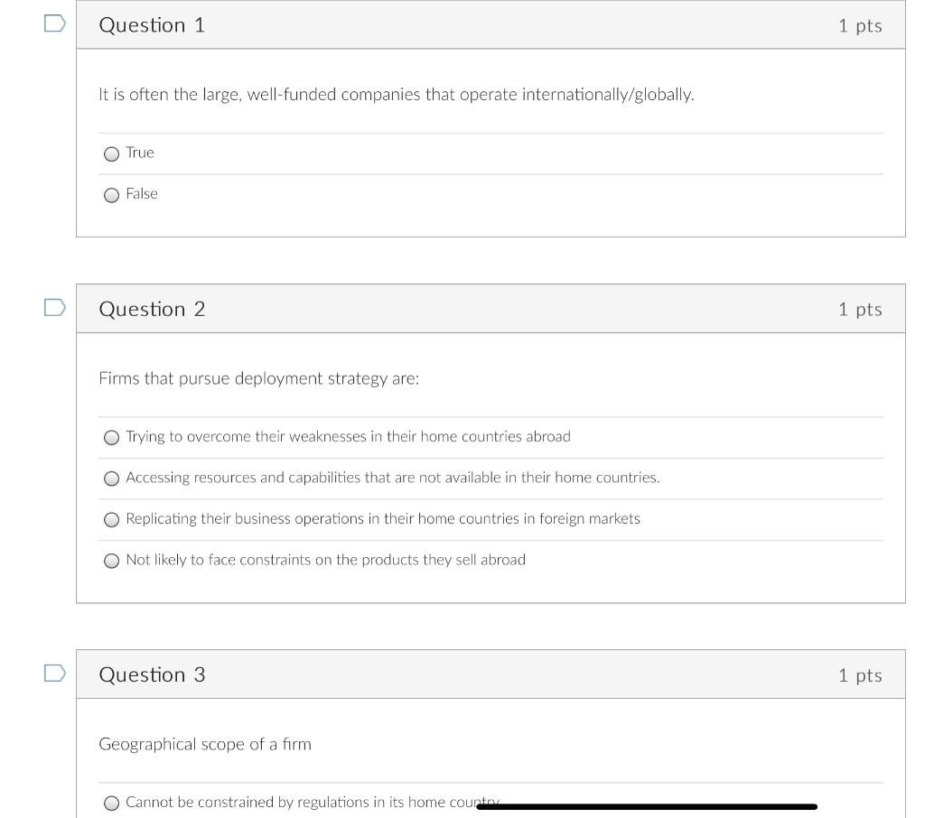Click the Question 3 header title
The image size is (925, 818).
(152, 674)
